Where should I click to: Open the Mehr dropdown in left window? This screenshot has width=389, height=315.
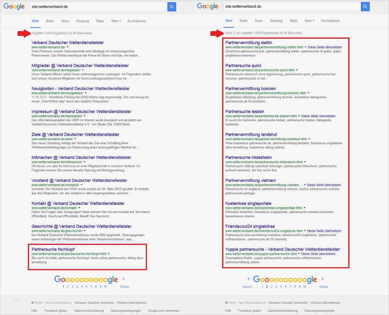tap(116, 21)
